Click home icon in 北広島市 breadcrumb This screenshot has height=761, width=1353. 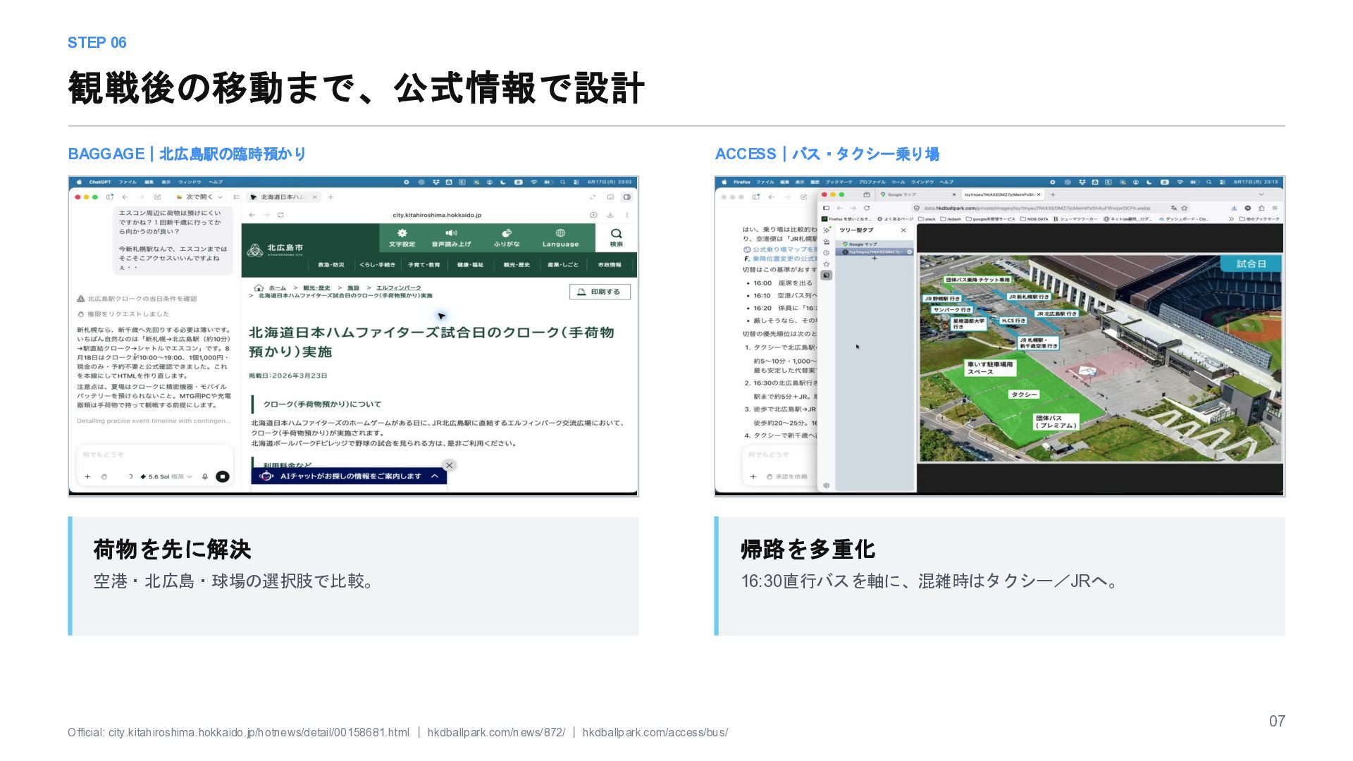coord(259,287)
